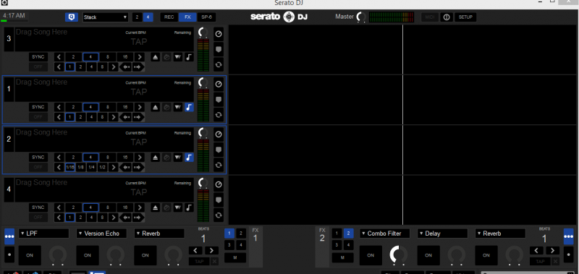This screenshot has width=579, height=274.
Task: Open loops tab on deck 3
Action: tap(219, 64)
